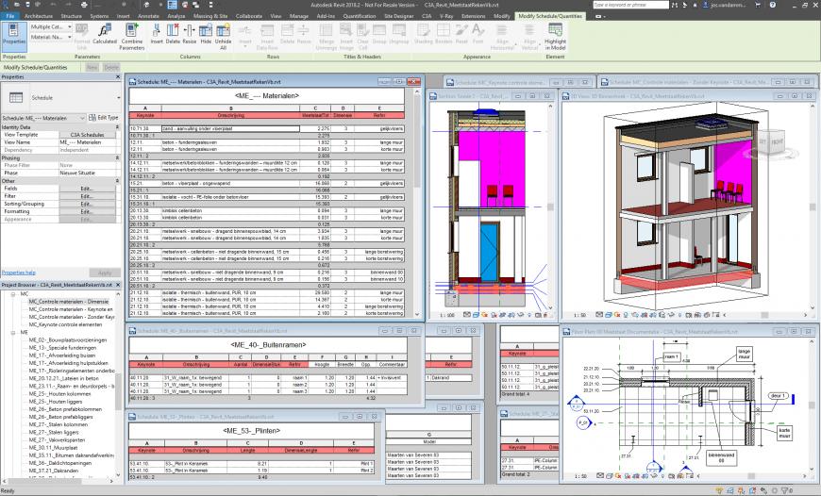This screenshot has height=496, width=821.
Task: Open the Massing & Site ribbon tab
Action: 209,16
